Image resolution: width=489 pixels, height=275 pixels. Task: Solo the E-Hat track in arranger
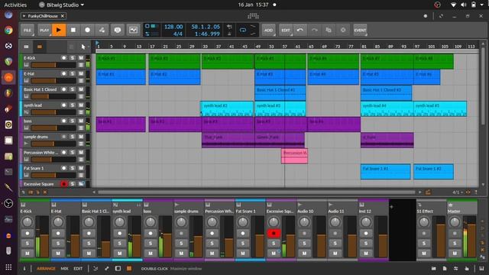73,73
